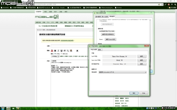The image size is (177, 110).
Task: Open the 'Where amazing ha...' bookmark
Action: (106, 8)
